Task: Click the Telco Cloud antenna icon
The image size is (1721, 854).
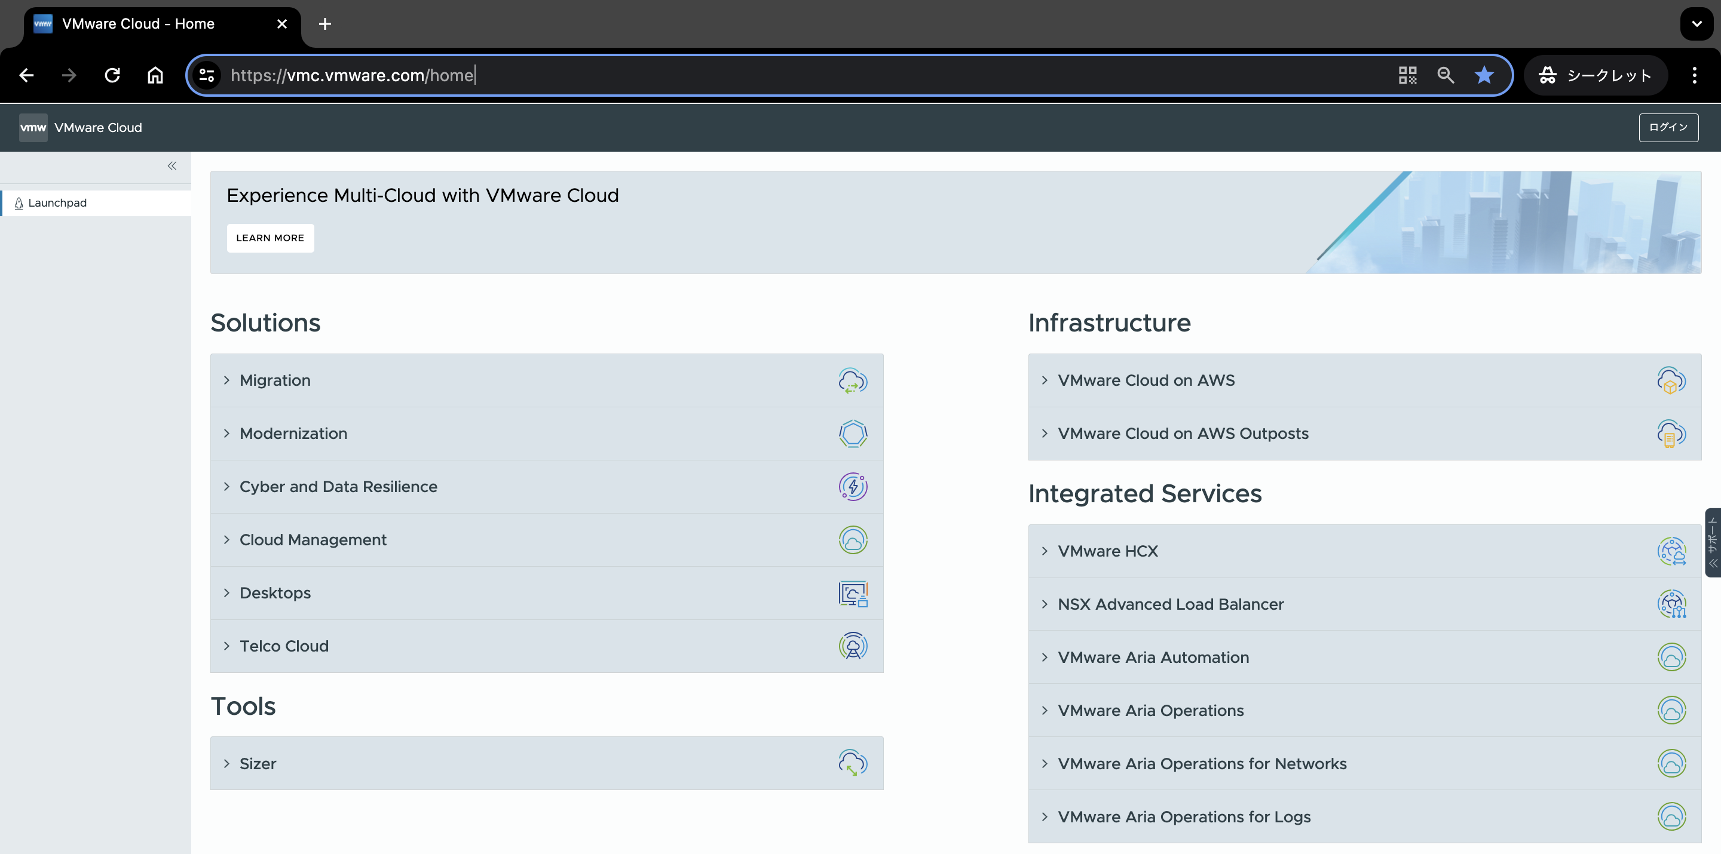Action: 853,646
